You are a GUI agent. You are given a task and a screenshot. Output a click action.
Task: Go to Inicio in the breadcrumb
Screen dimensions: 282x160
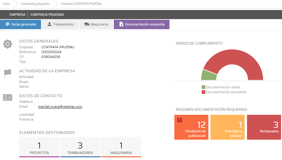click(6, 4)
